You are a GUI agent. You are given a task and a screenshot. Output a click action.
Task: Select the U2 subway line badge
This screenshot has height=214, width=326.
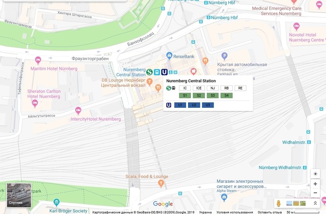194,105
